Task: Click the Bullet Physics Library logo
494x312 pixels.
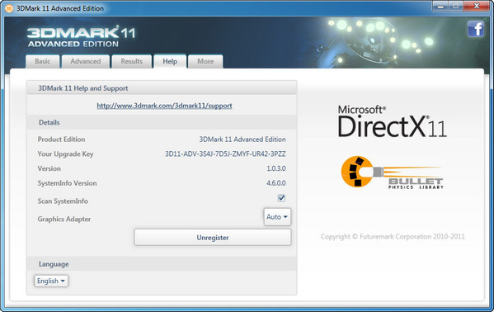Action: (x=393, y=173)
